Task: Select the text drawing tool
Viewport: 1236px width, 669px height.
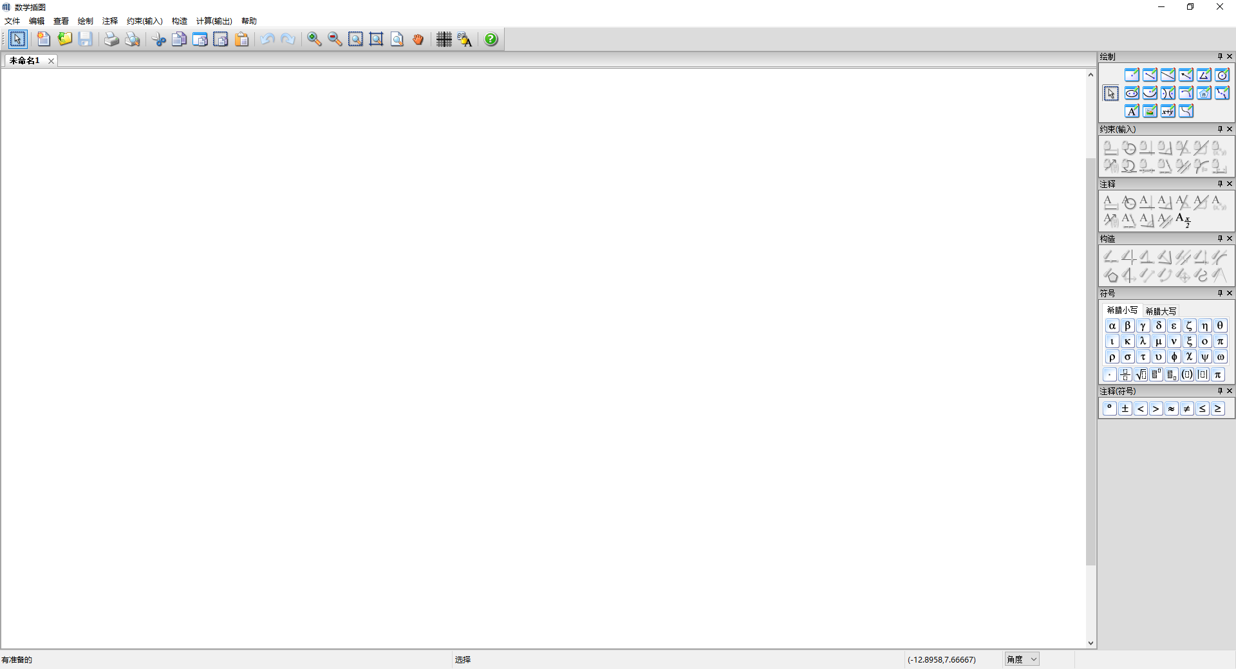Action: [1132, 111]
